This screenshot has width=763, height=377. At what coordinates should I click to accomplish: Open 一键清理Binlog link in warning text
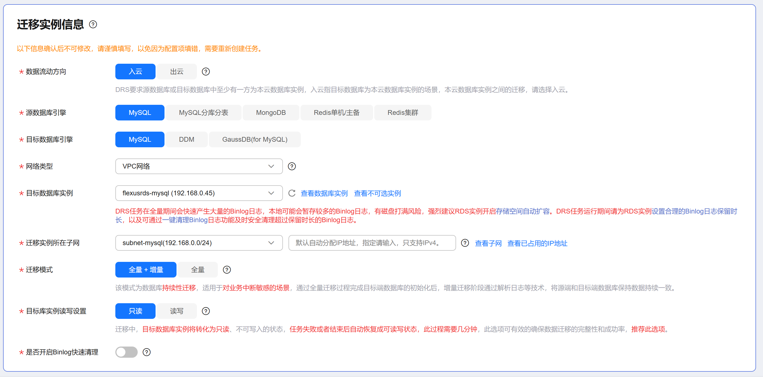(185, 220)
